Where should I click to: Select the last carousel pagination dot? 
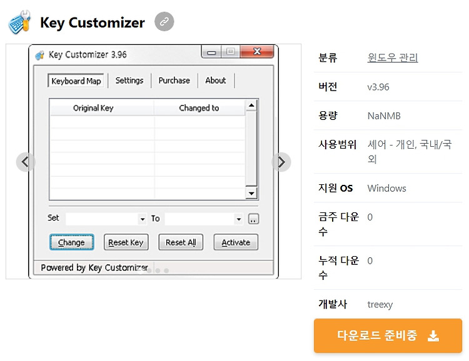[x=166, y=271]
